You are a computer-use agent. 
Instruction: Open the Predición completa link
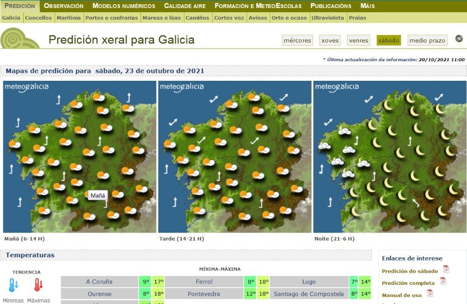408,283
